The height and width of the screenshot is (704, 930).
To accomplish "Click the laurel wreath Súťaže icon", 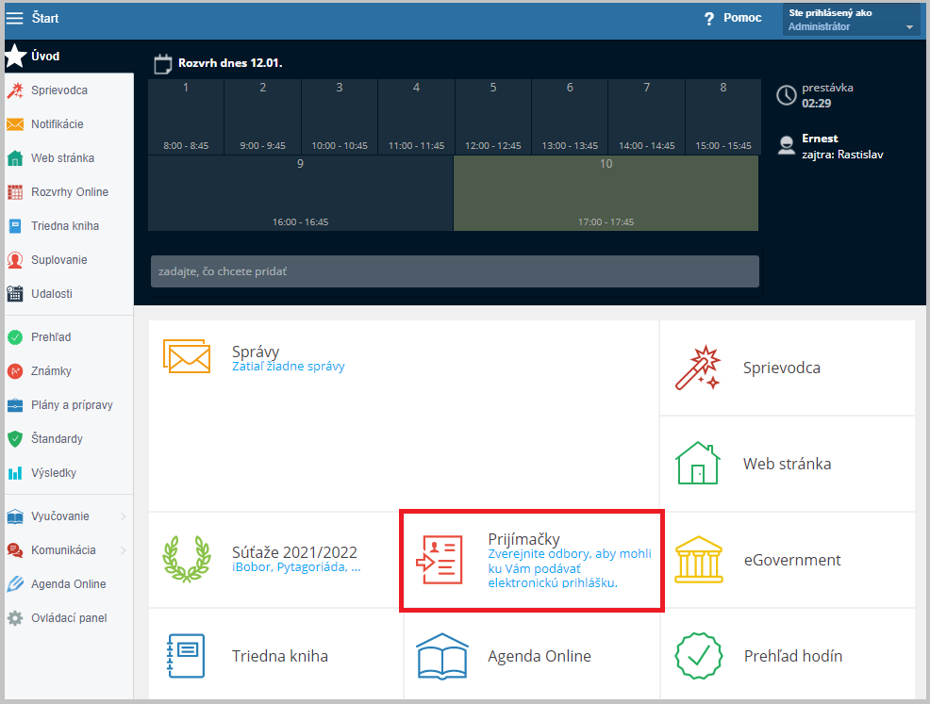I will point(187,560).
